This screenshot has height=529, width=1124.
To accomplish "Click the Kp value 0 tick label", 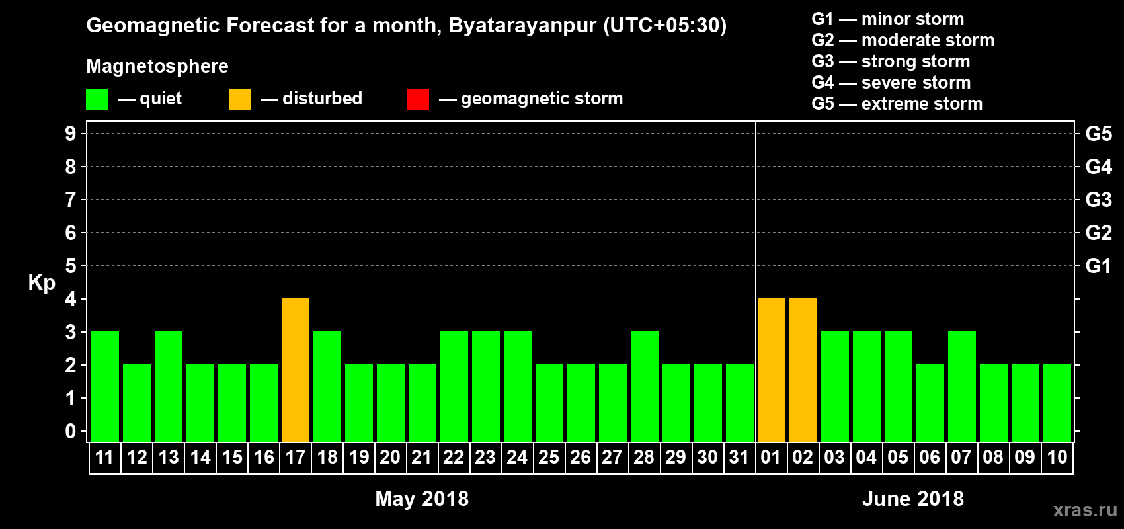I will pos(71,431).
